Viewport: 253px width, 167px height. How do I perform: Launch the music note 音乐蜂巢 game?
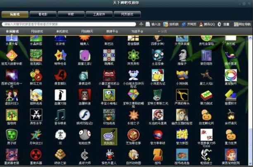[x=60, y=115]
